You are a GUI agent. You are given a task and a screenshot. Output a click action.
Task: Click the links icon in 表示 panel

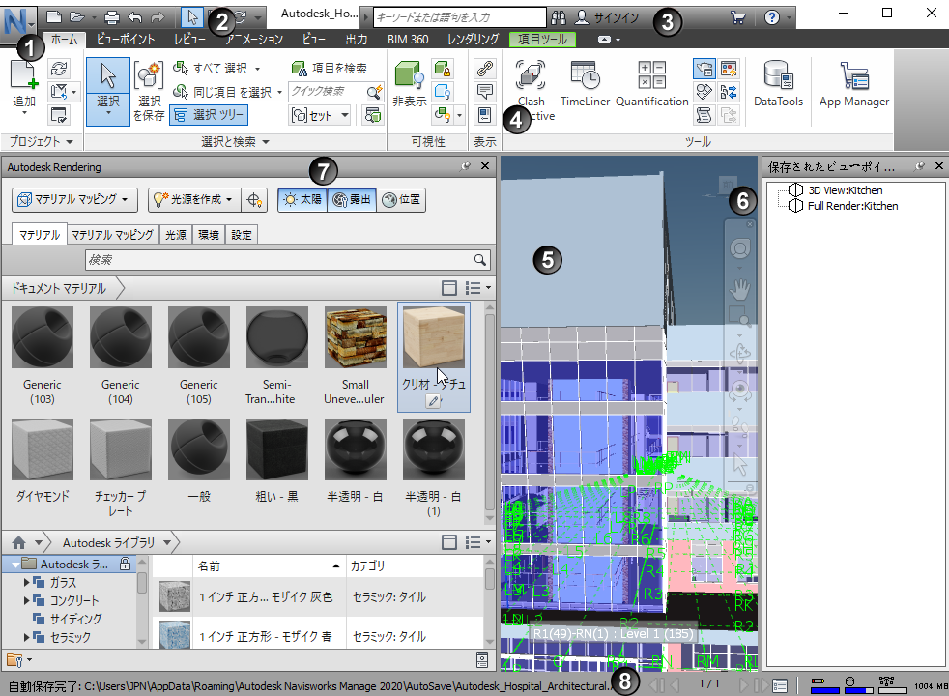tap(485, 68)
